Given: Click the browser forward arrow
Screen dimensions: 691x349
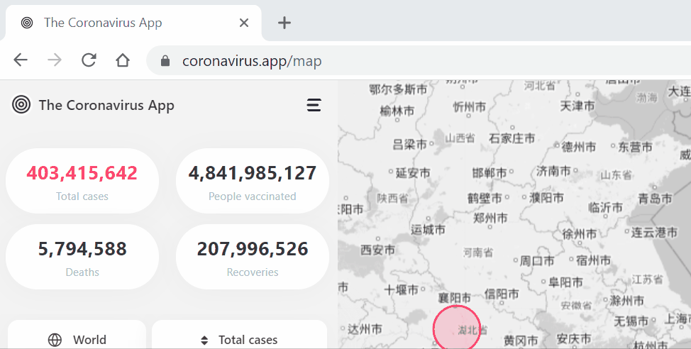Looking at the screenshot, I should [x=55, y=60].
